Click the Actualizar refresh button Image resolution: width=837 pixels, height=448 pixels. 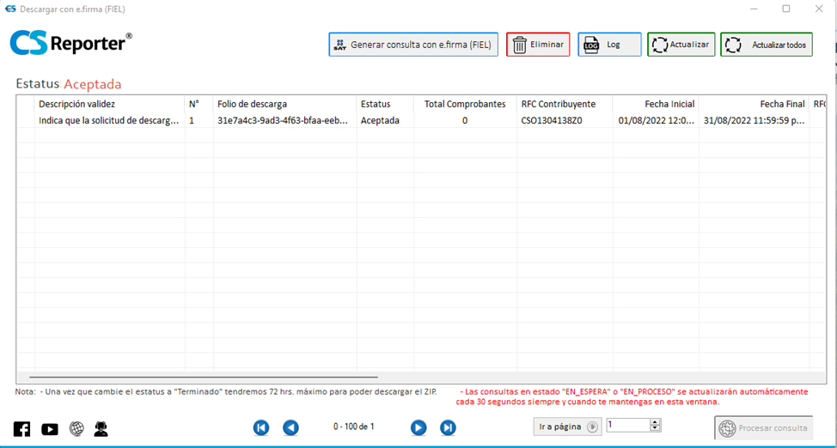(x=681, y=45)
